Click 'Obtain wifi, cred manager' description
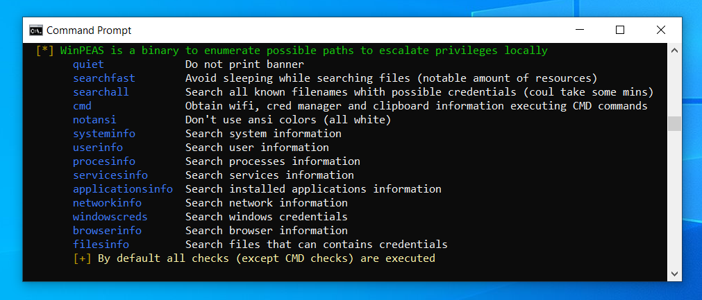 [417, 106]
